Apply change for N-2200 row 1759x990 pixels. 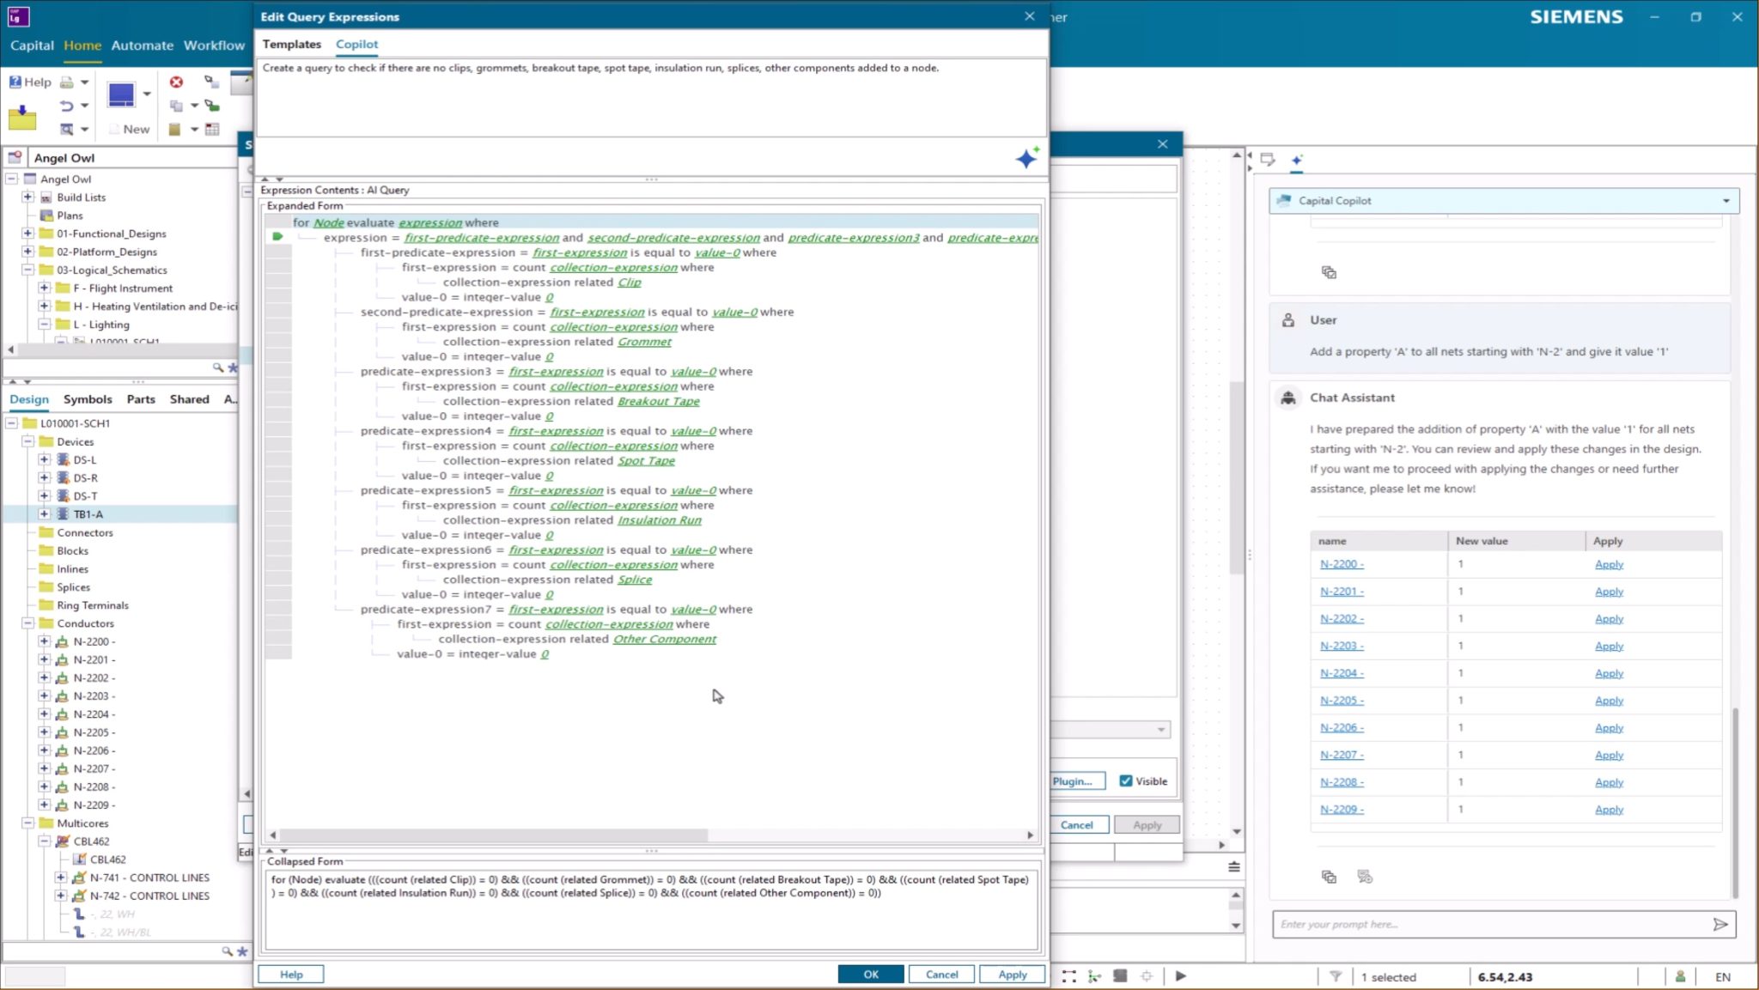1609,564
